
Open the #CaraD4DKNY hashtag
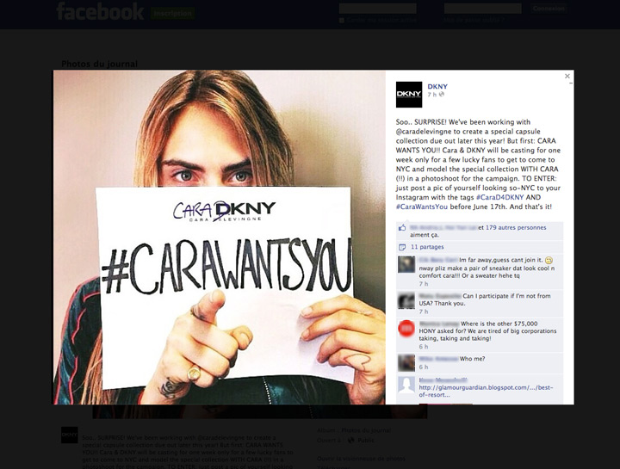(499, 197)
